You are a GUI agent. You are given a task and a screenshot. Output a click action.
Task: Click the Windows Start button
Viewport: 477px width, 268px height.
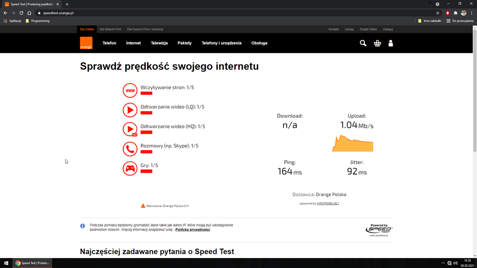[x=6, y=263]
